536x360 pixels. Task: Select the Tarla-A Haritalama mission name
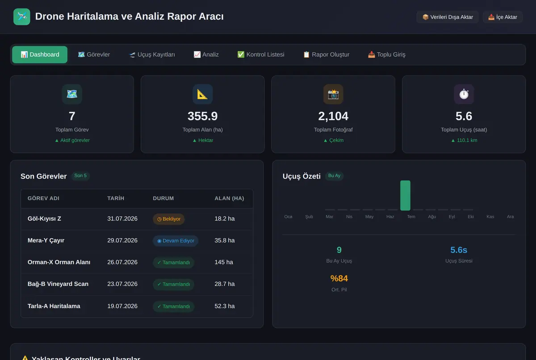(x=54, y=306)
